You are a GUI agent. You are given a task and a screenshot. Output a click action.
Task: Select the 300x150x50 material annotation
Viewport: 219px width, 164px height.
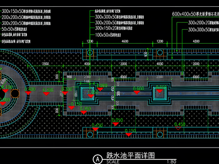click(x=26, y=11)
